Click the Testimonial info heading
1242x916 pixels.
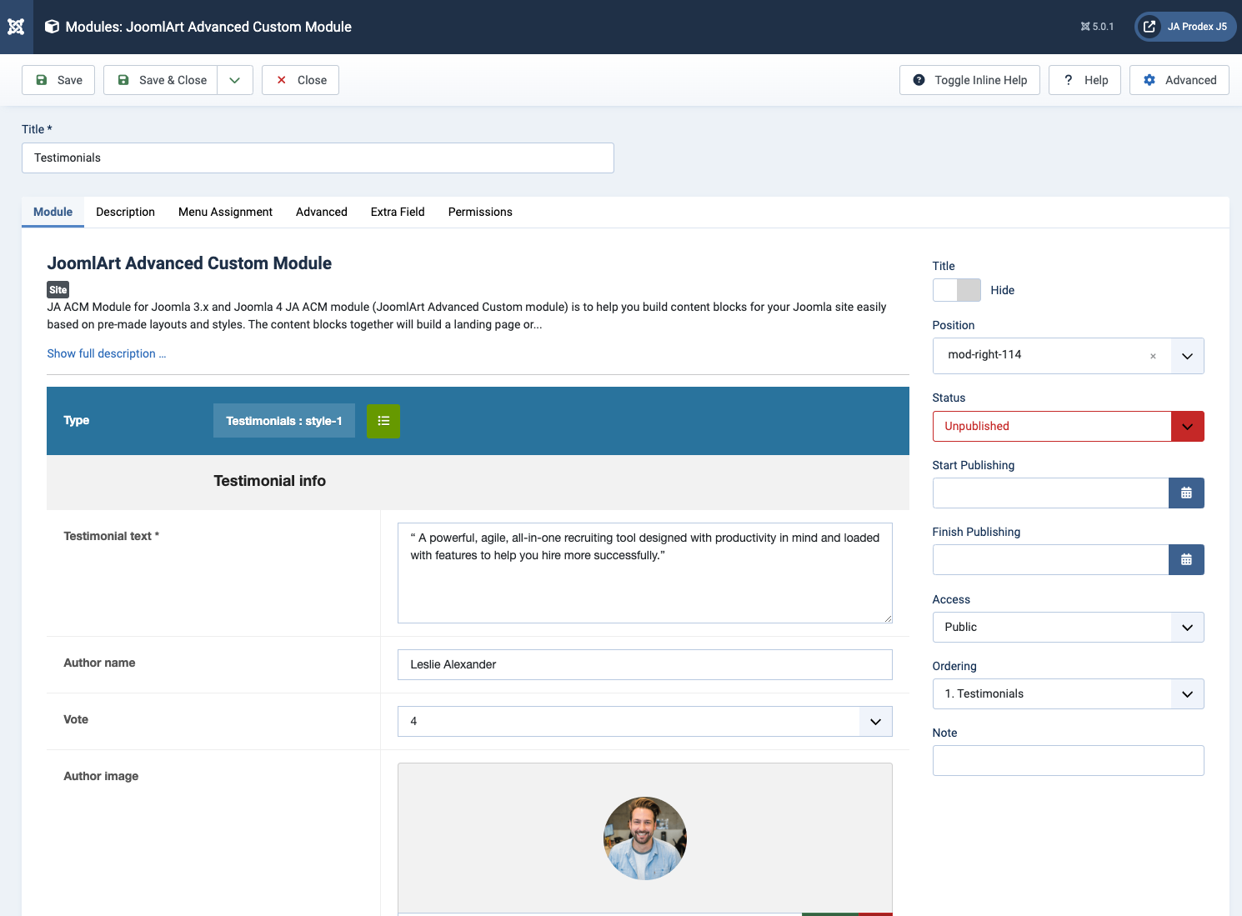pos(269,481)
